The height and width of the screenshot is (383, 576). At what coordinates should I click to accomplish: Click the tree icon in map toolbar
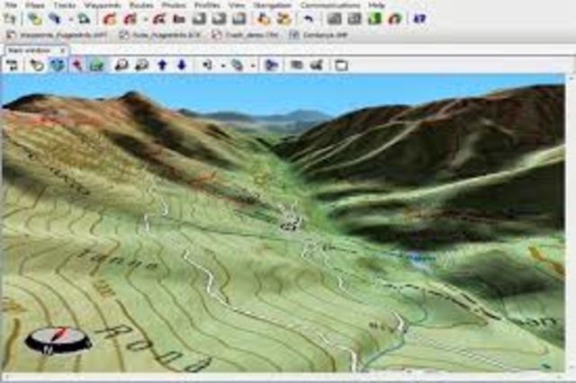pyautogui.click(x=13, y=66)
